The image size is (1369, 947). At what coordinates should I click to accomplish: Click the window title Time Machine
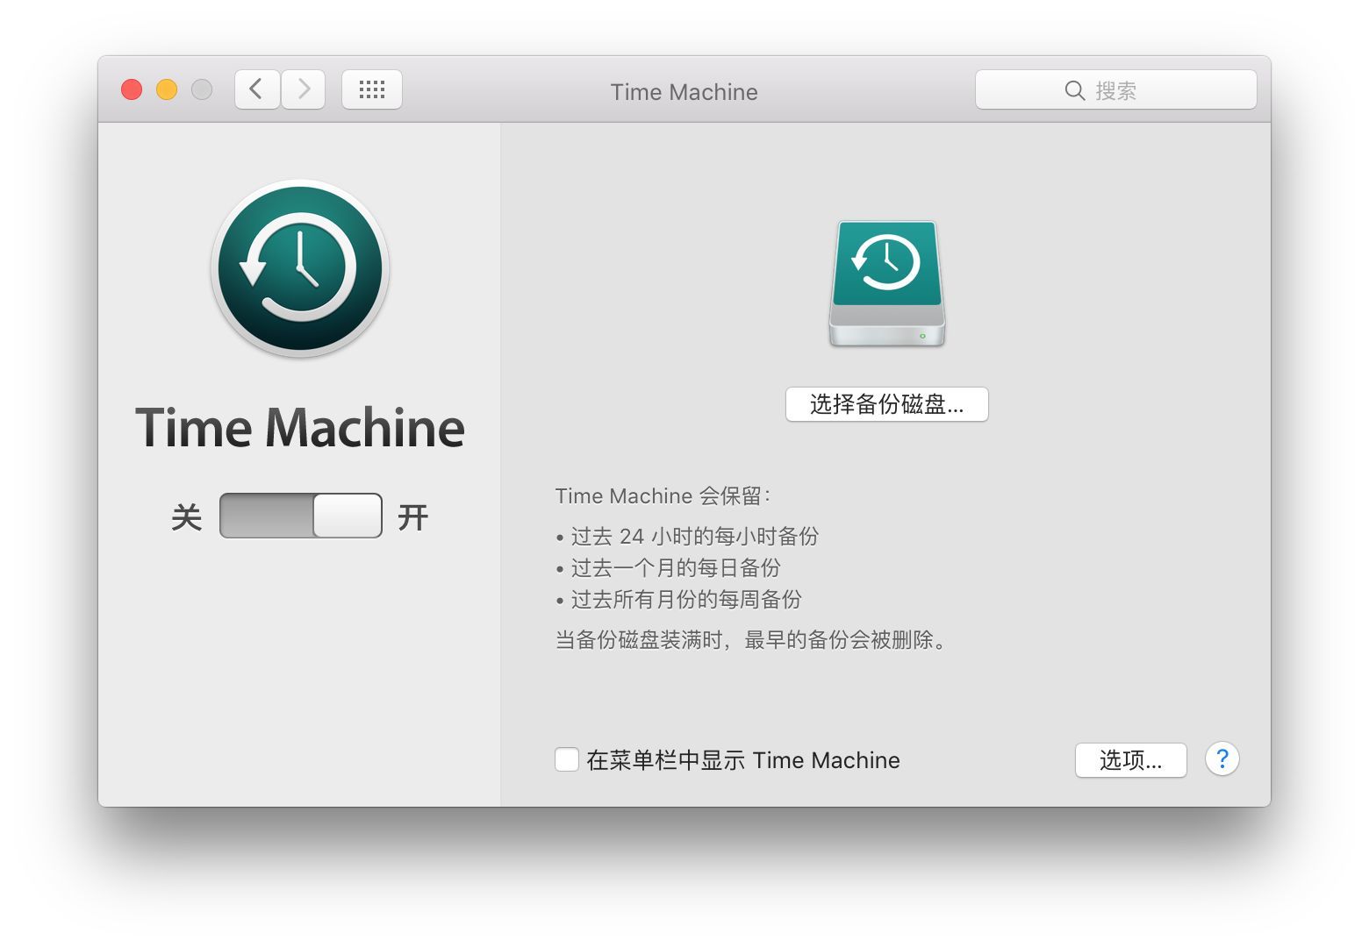tap(684, 92)
